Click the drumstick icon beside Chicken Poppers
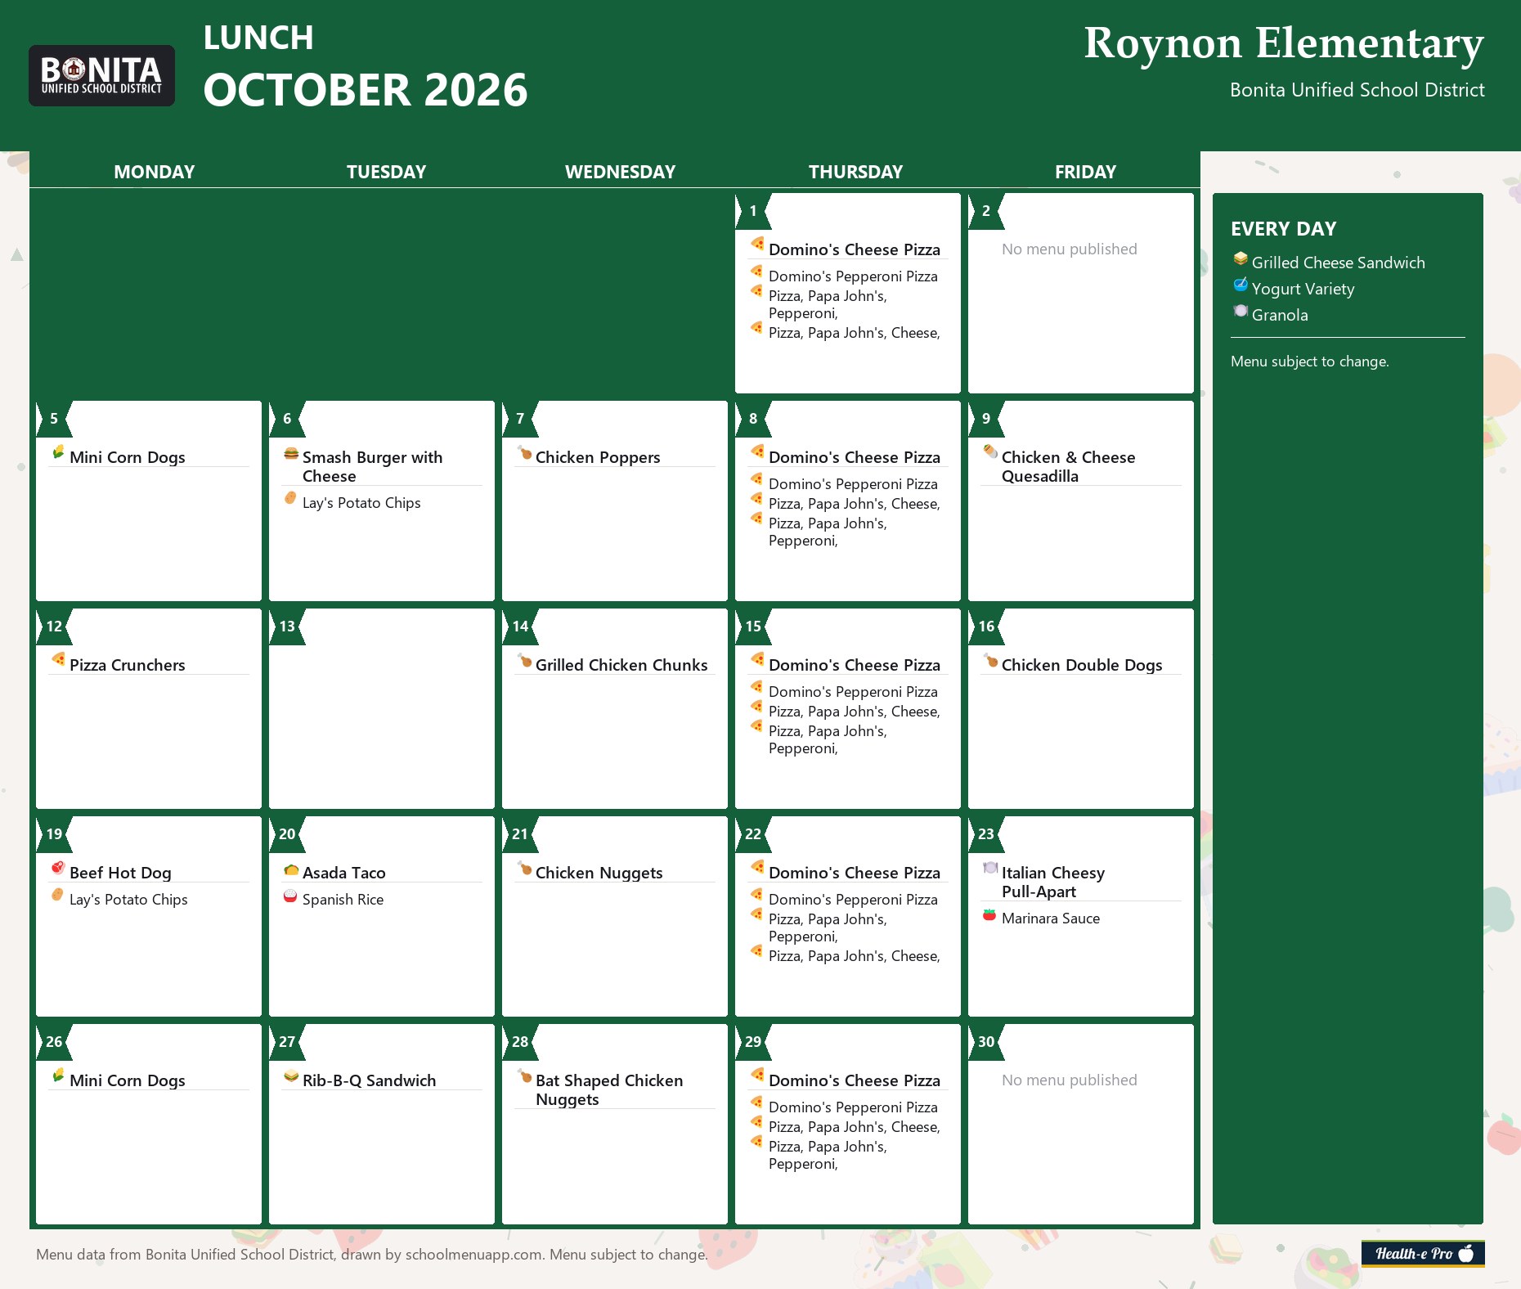Viewport: 1521px width, 1289px height. (524, 452)
